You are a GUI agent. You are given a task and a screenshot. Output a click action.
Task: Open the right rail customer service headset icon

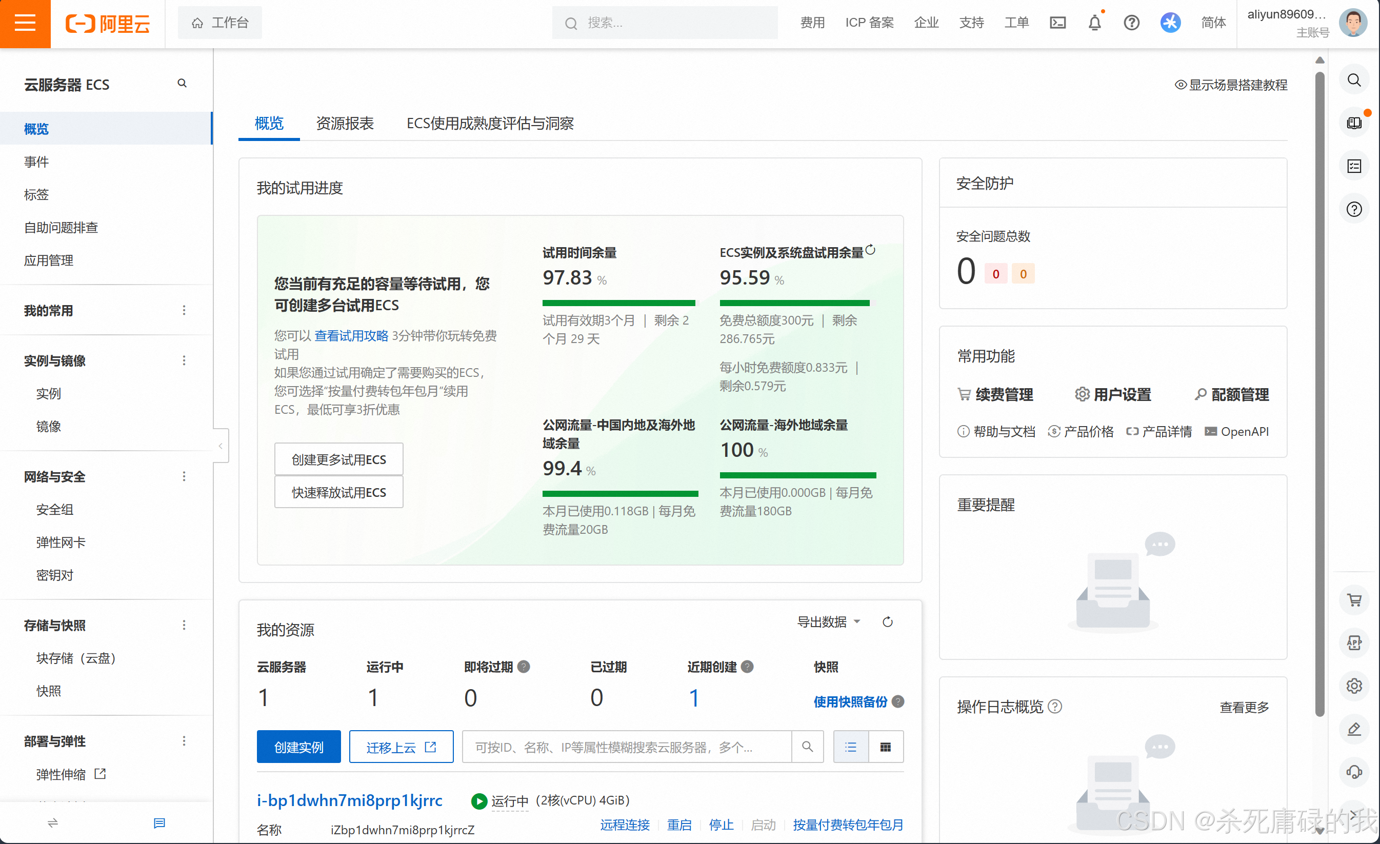(1354, 772)
